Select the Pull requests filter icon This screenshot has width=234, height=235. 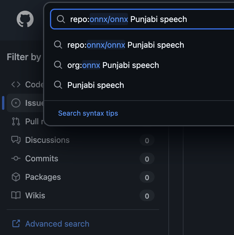[x=16, y=121]
